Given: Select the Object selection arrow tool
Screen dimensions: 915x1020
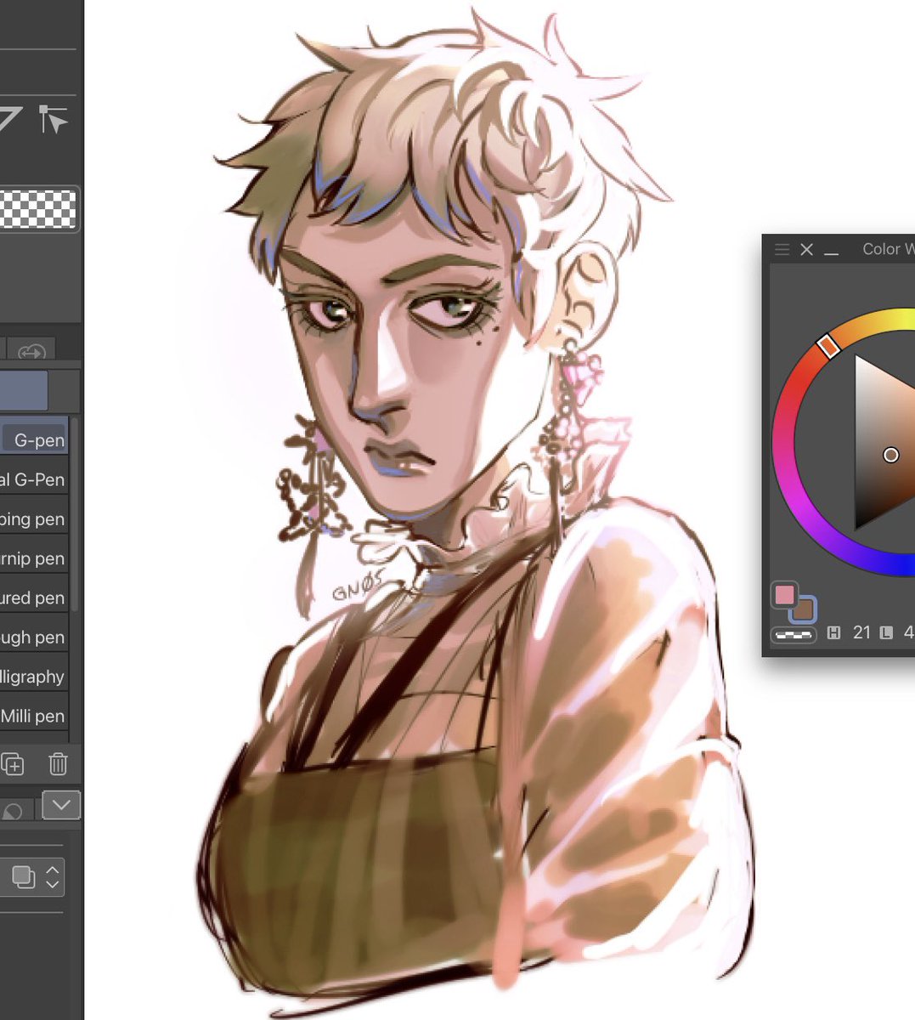Looking at the screenshot, I should 54,119.
